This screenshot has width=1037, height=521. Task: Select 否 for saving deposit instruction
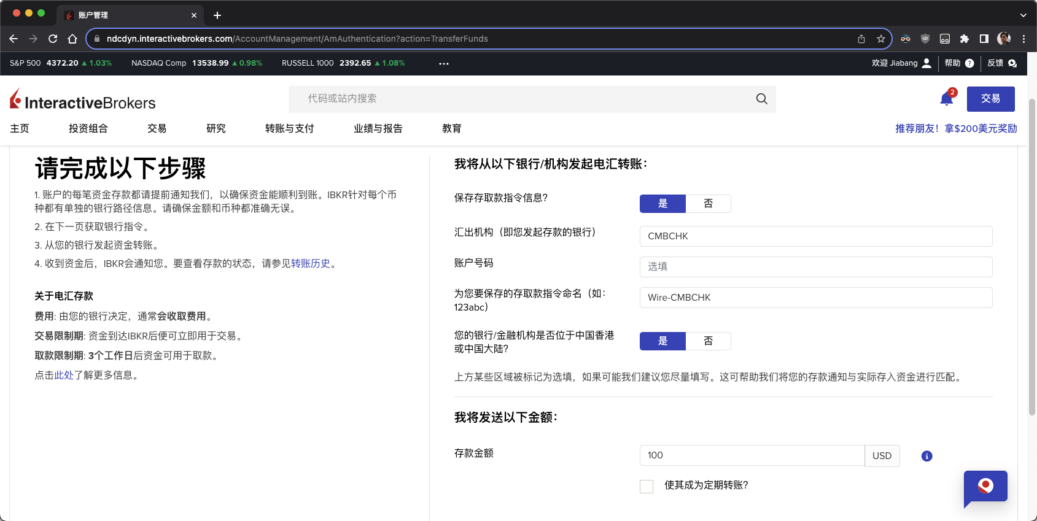pos(708,204)
